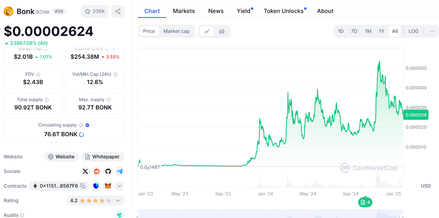The height and width of the screenshot is (218, 439).
Task: Set chart range to 1M
Action: point(368,31)
